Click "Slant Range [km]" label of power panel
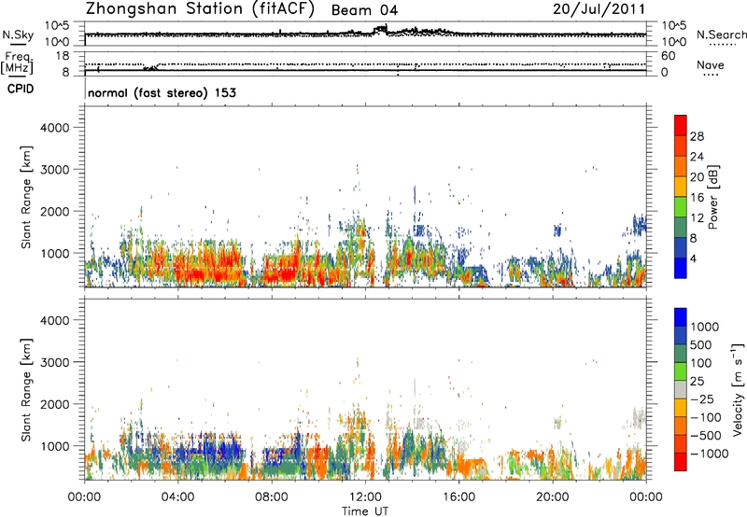This screenshot has height=517, width=747. tap(26, 197)
